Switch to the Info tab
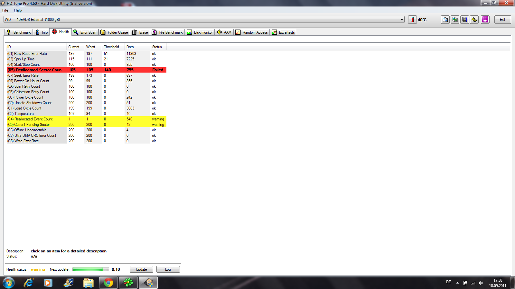The height and width of the screenshot is (289, 515). [x=42, y=32]
